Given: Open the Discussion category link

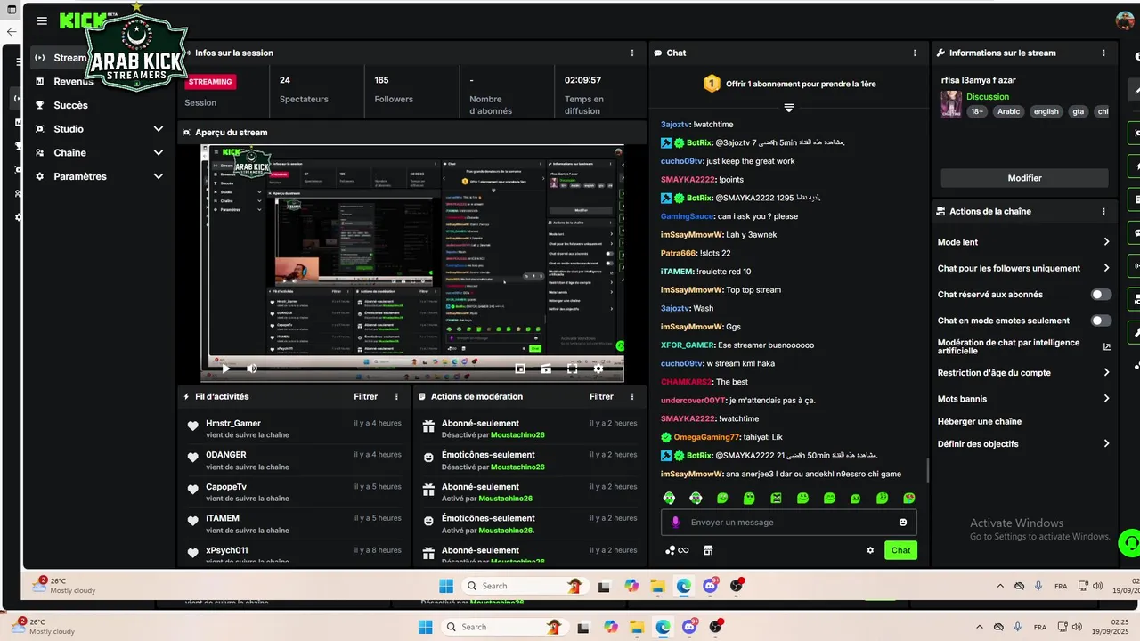Looking at the screenshot, I should (988, 97).
